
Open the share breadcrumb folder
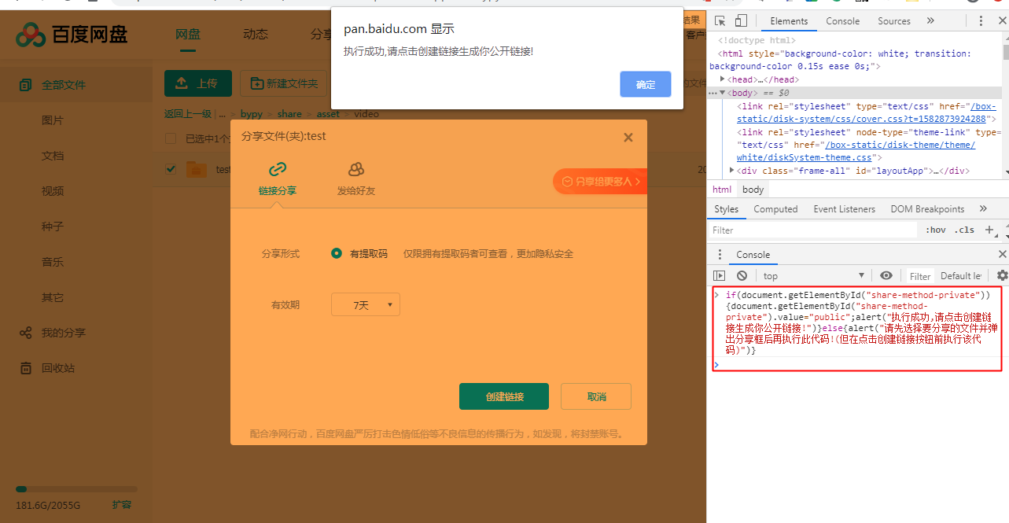[289, 114]
